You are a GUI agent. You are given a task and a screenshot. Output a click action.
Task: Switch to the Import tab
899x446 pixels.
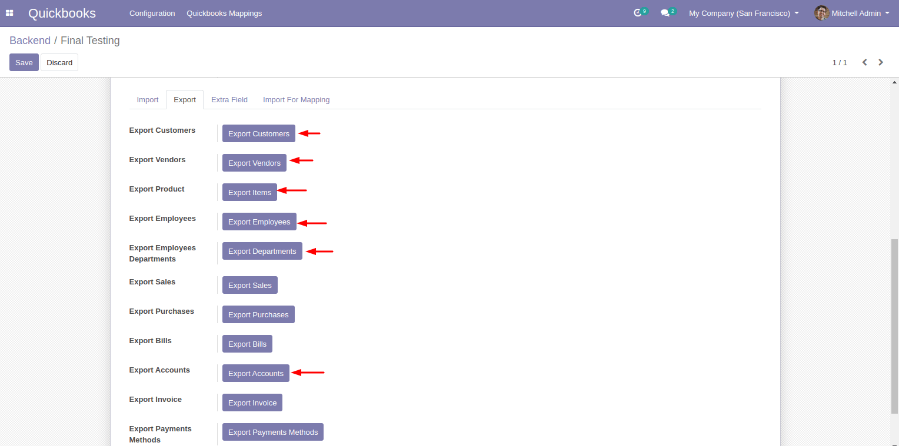(x=148, y=99)
